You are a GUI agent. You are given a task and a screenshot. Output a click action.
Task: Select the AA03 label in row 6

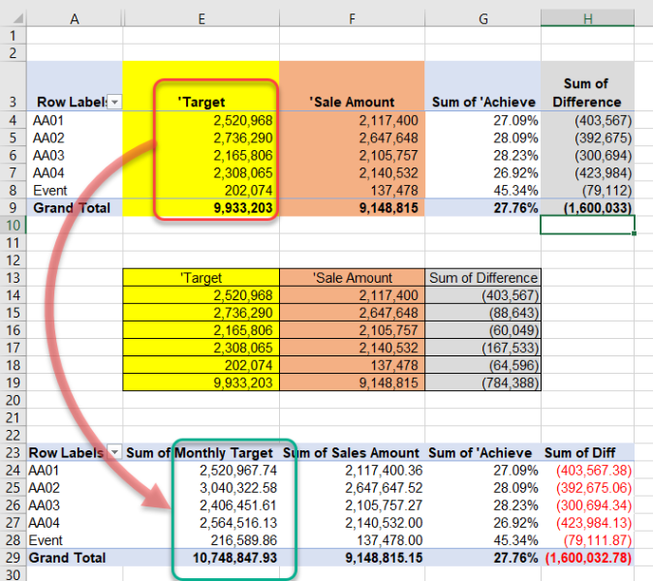pos(47,155)
